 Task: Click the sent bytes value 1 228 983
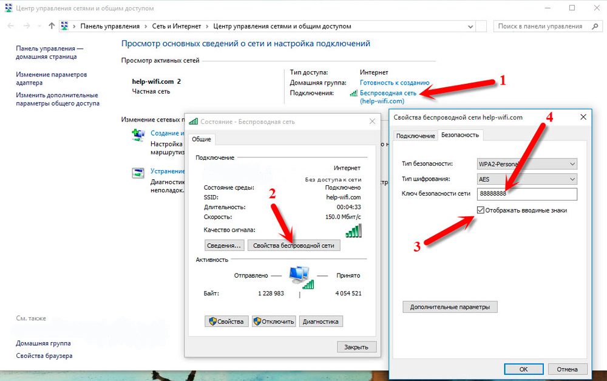tap(271, 293)
